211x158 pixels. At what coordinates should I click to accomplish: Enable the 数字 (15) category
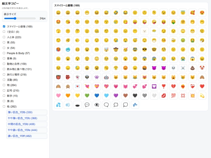pyautogui.click(x=4, y=96)
